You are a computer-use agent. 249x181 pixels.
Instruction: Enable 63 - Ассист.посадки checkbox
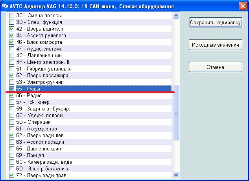click(x=11, y=142)
